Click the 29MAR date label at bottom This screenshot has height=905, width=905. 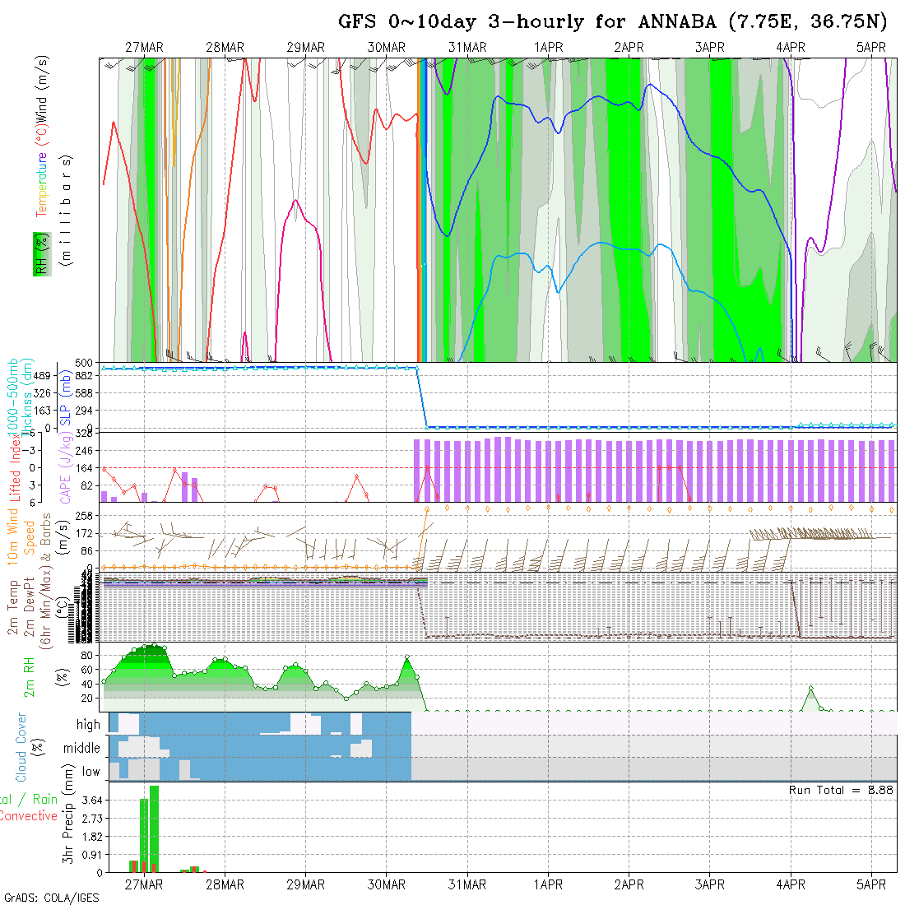point(305,884)
